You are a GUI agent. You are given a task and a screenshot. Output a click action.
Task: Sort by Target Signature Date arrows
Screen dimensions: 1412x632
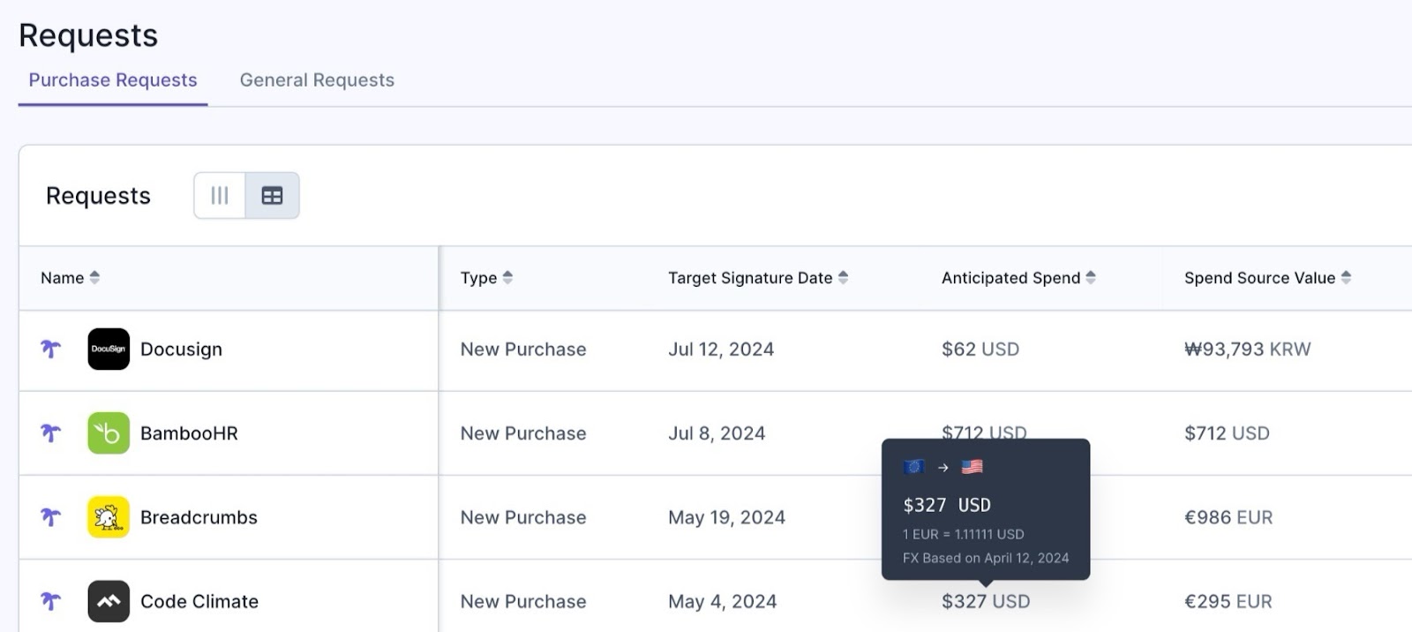[x=843, y=277]
